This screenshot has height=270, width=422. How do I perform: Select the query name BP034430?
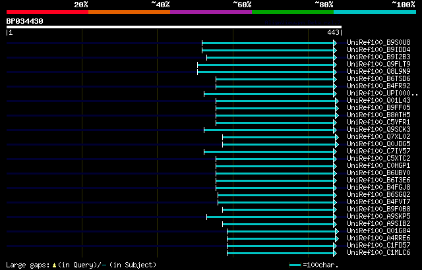pos(25,21)
